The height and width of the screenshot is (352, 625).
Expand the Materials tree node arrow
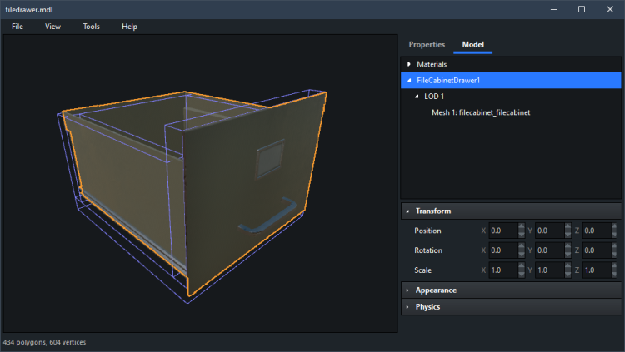tap(408, 64)
